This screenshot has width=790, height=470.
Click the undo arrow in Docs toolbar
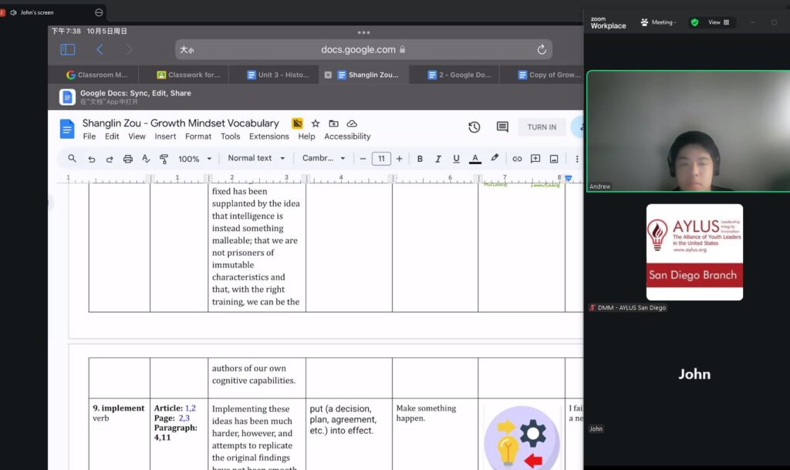click(x=91, y=159)
